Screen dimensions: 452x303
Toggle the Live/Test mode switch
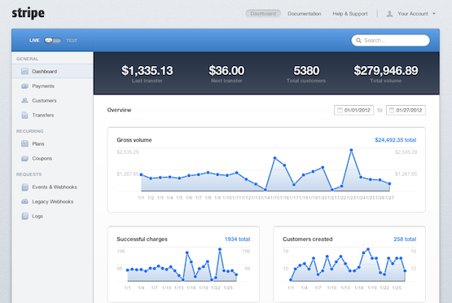53,41
